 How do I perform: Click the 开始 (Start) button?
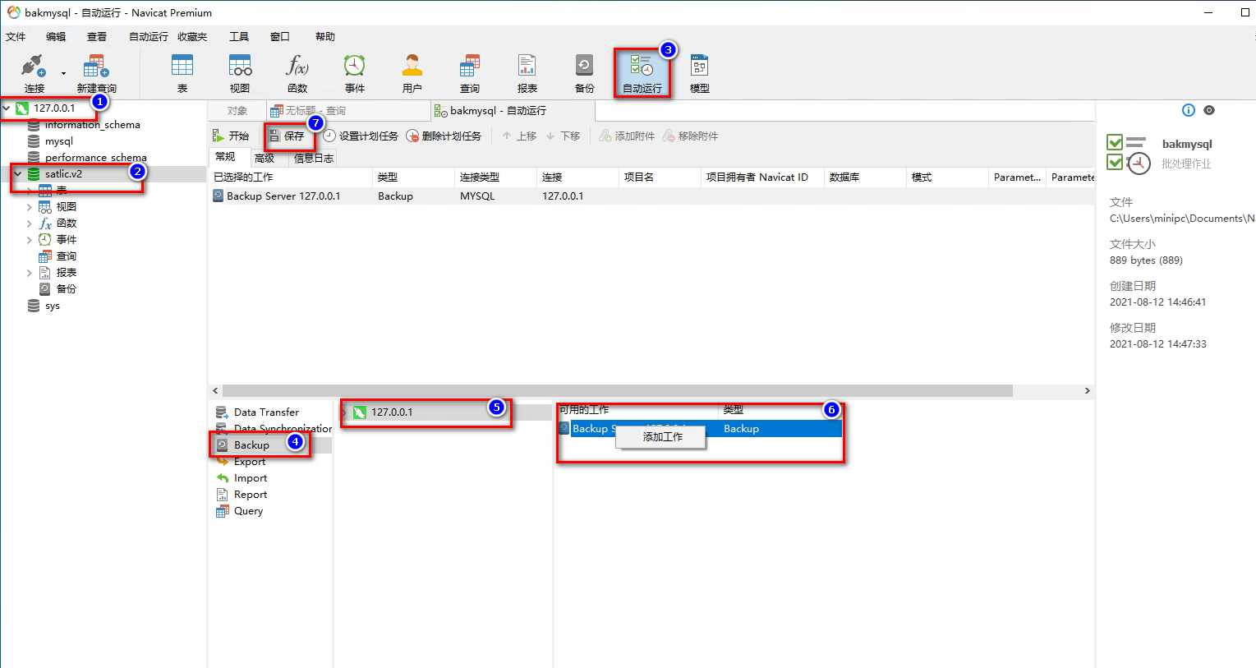pos(231,136)
